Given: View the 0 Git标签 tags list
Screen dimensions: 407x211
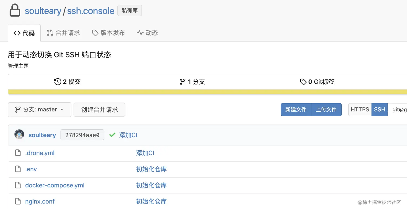Looking at the screenshot, I should pyautogui.click(x=317, y=82).
